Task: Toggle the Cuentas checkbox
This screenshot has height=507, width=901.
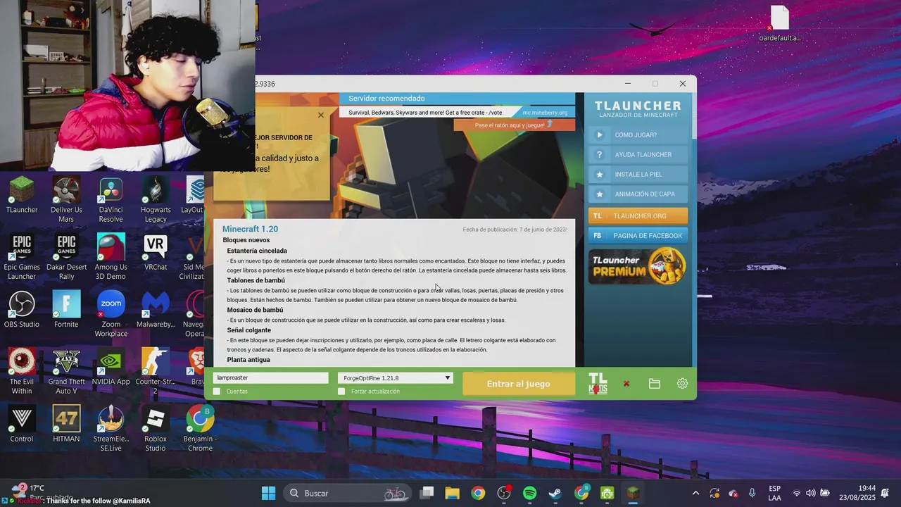Action: [217, 392]
